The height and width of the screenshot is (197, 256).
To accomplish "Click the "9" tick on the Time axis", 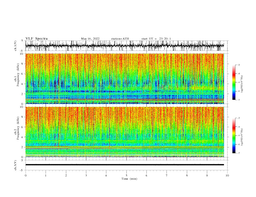I will point(207,175).
